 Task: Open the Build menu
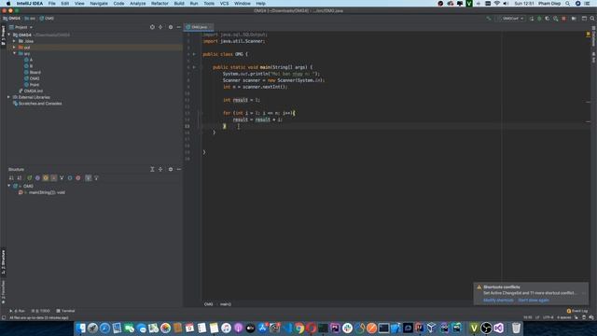coord(179,4)
